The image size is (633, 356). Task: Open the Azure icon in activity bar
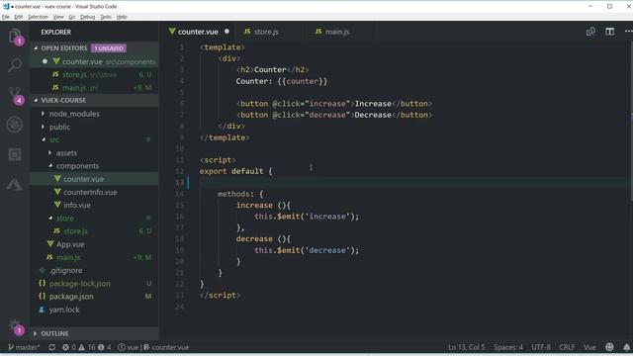[15, 185]
